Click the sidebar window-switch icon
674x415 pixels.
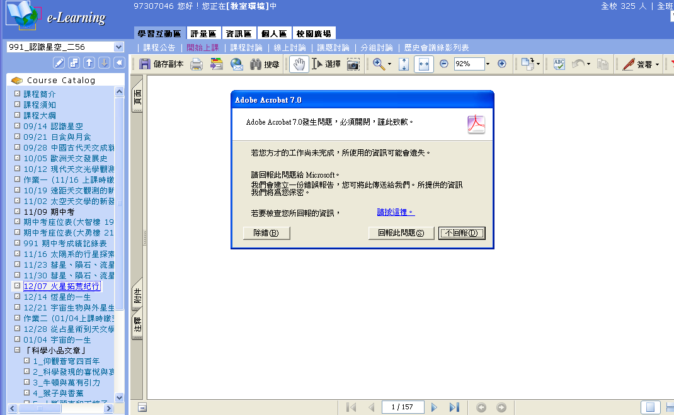click(74, 63)
